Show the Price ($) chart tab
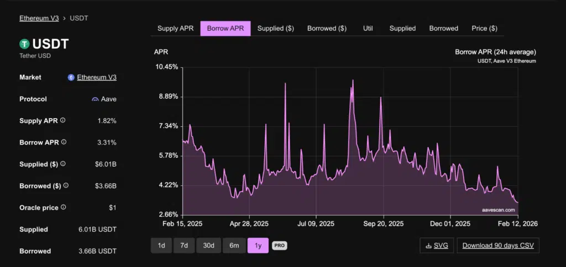This screenshot has width=566, height=267. pyautogui.click(x=484, y=28)
